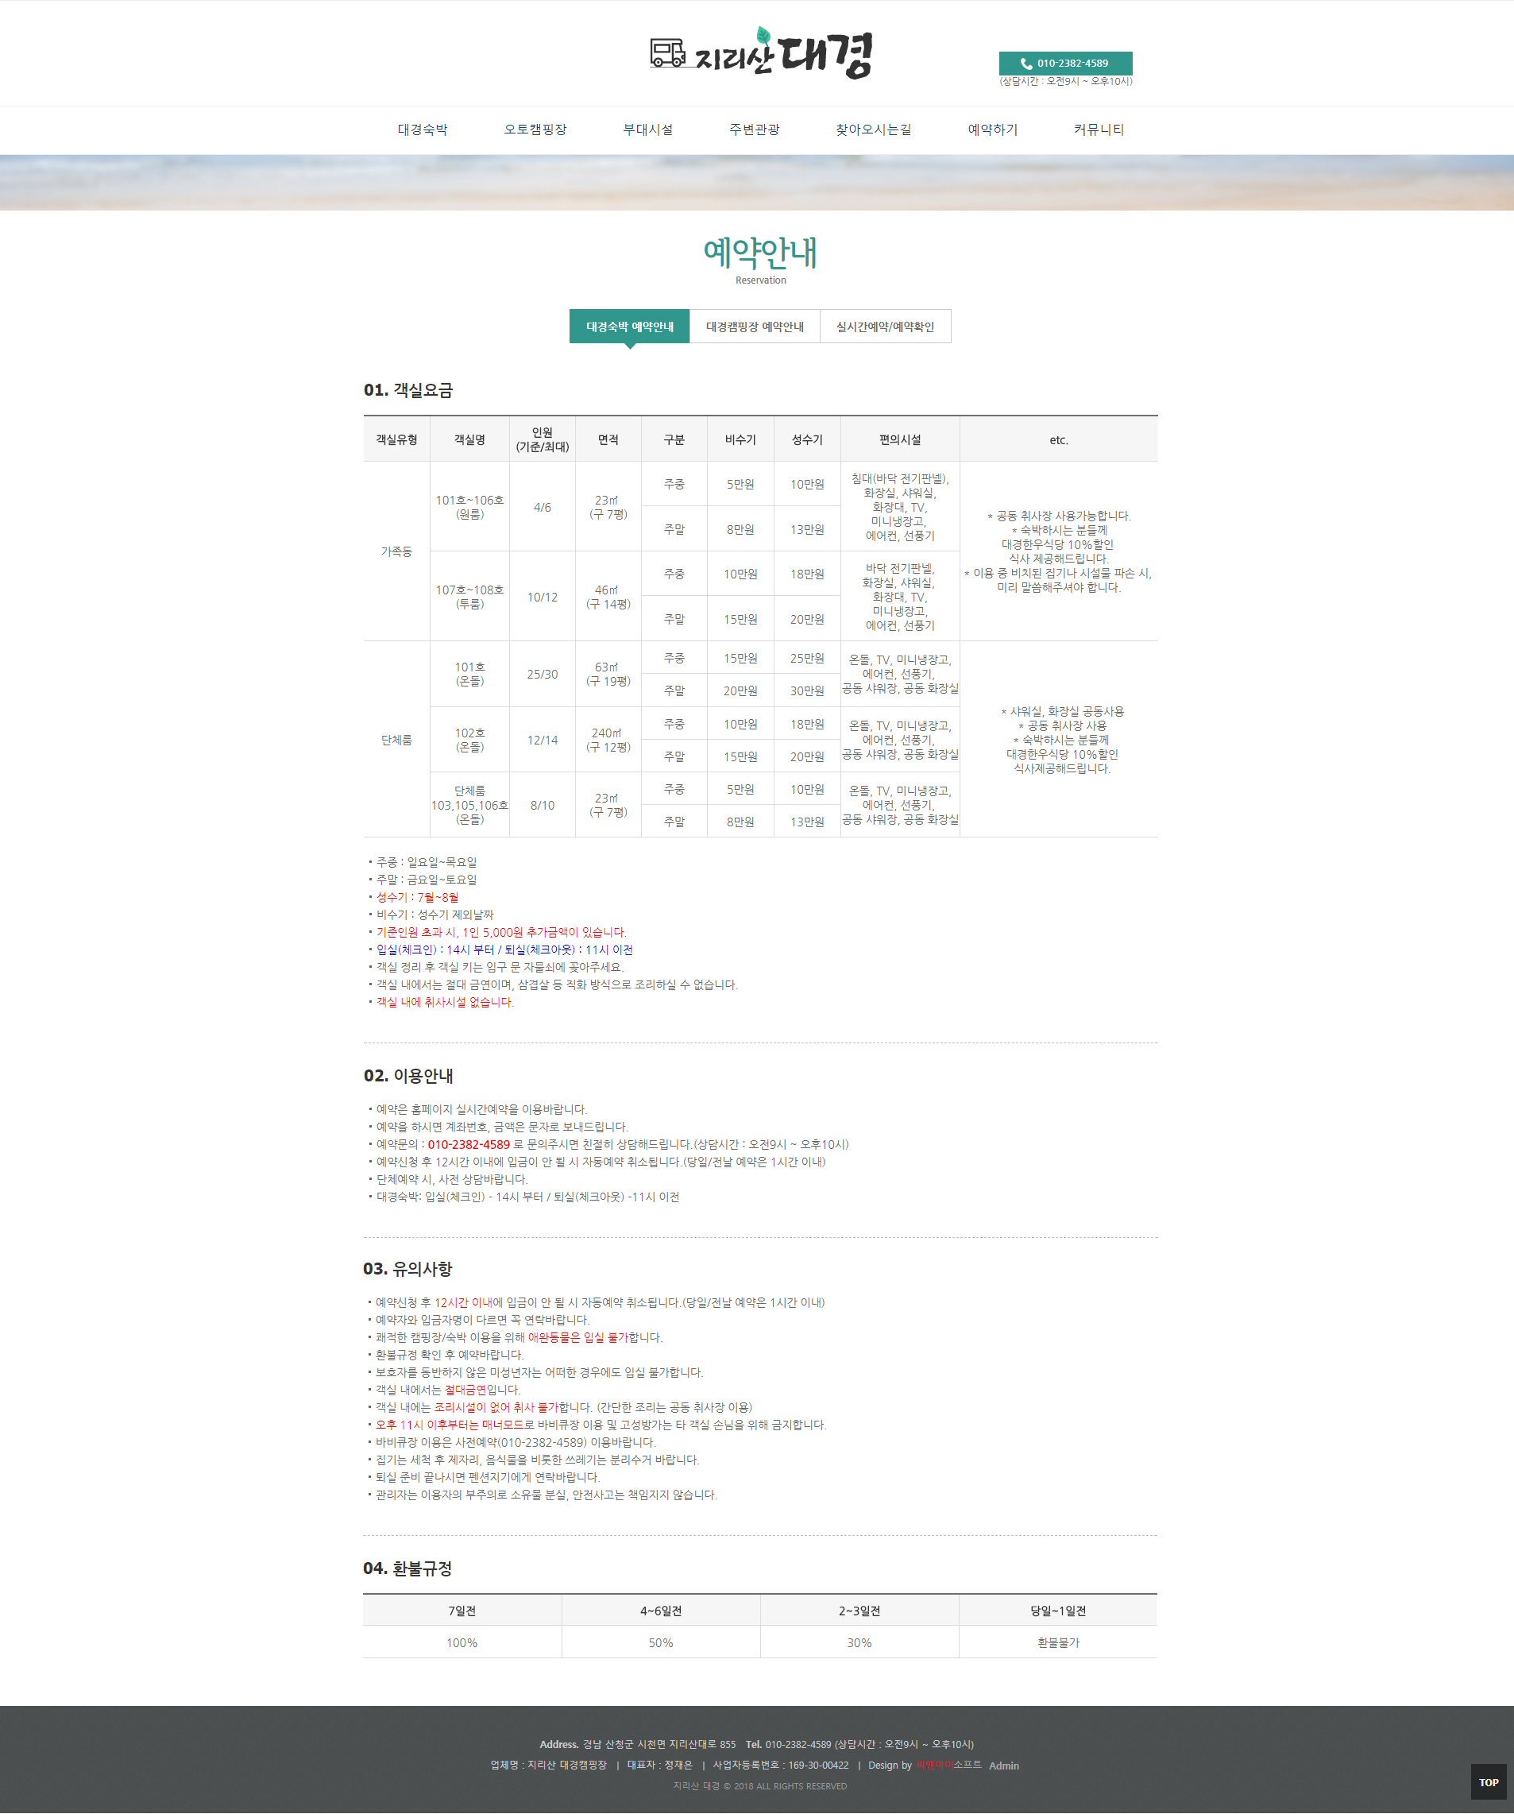Image resolution: width=1514 pixels, height=1814 pixels.
Task: Open the 오토캠핑장 menu
Action: [535, 130]
